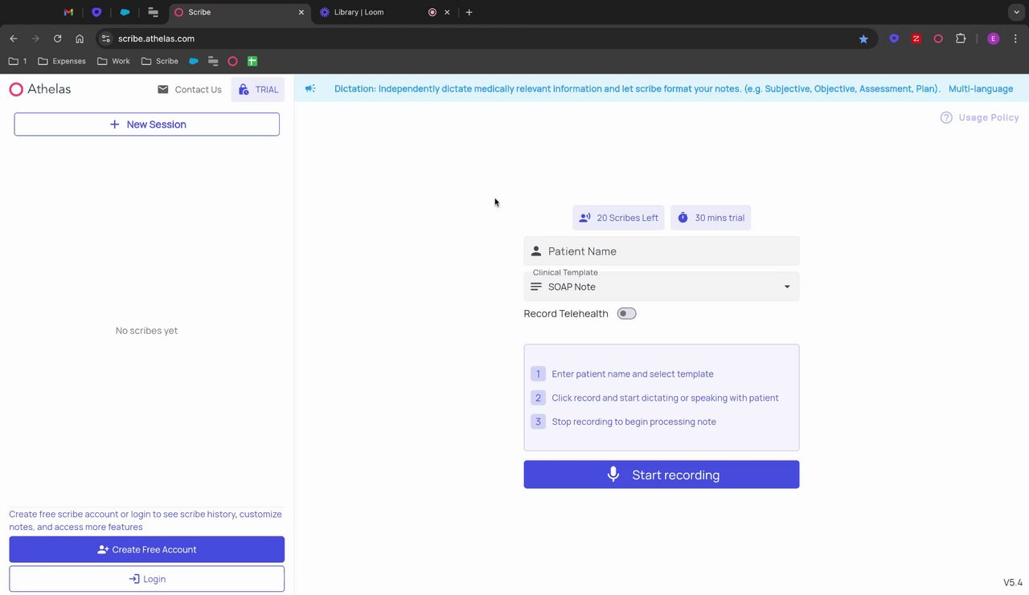Click the 20 Scribes Left badge

(618, 218)
